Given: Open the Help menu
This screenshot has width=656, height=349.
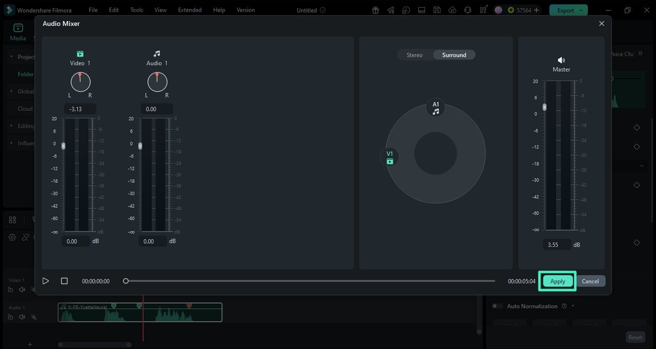Looking at the screenshot, I should tap(219, 10).
